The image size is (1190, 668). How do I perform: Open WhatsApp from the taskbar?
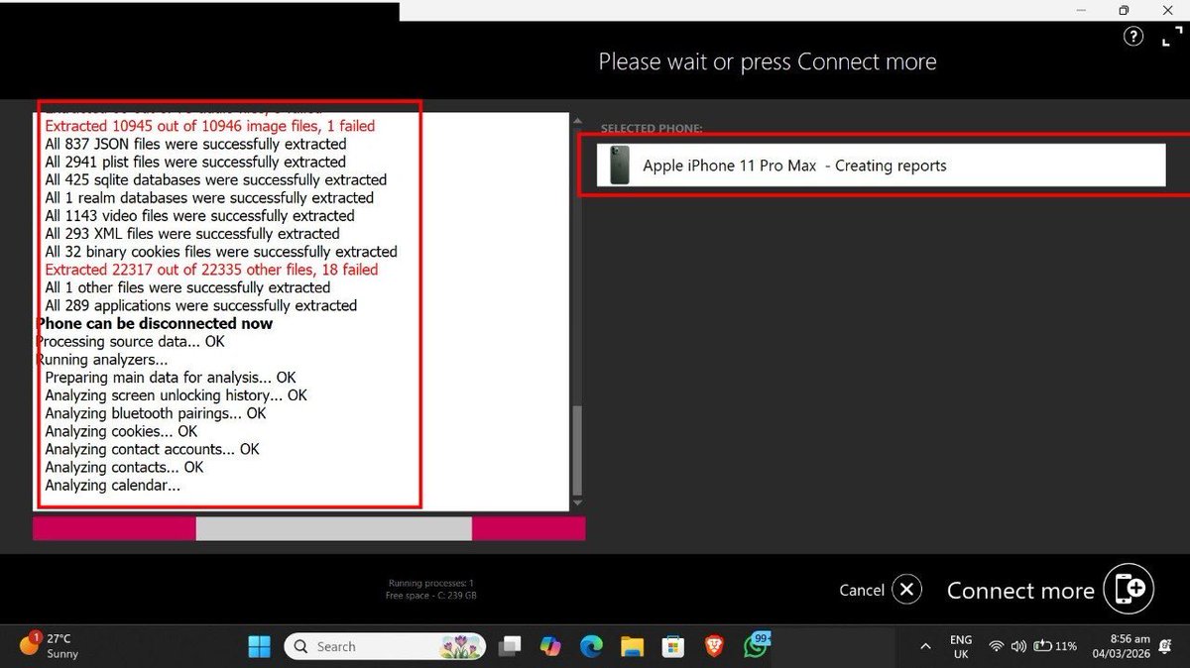coord(756,646)
